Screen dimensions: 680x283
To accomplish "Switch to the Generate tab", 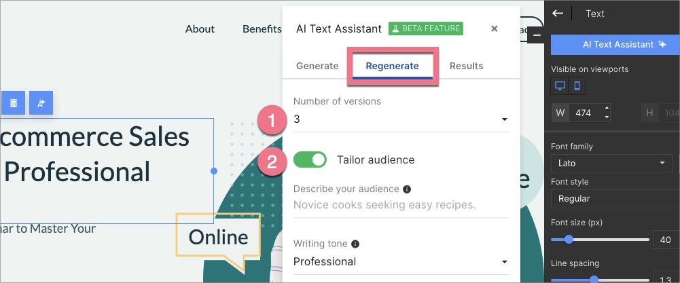I will (x=317, y=66).
